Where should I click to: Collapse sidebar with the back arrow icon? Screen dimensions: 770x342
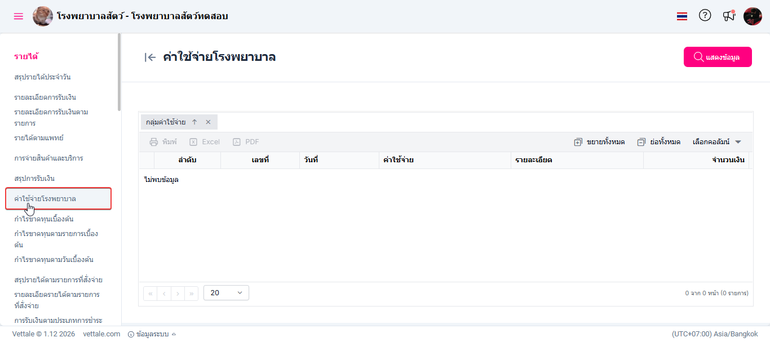tap(150, 57)
